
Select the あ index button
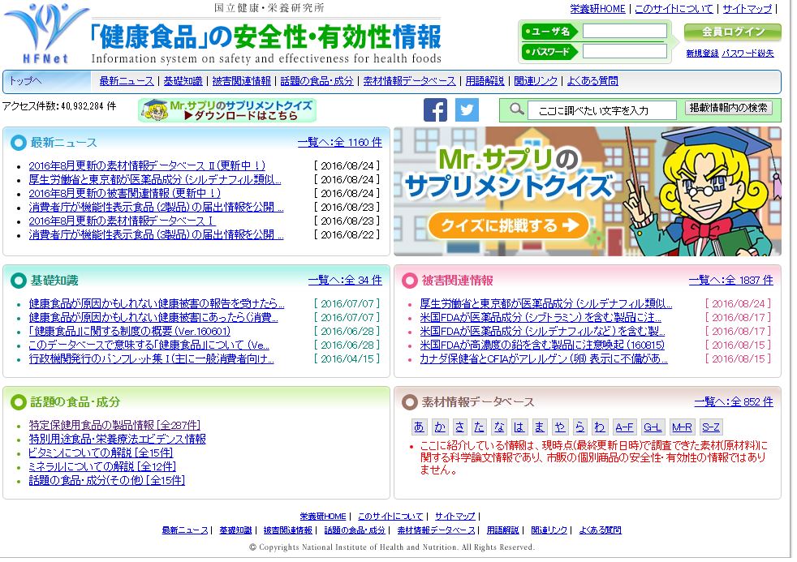click(419, 427)
